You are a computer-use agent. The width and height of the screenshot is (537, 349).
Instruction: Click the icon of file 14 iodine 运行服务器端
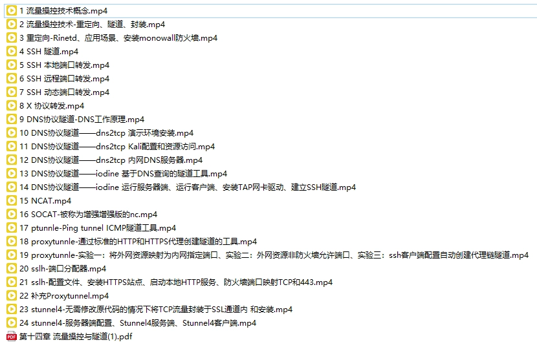coord(11,187)
